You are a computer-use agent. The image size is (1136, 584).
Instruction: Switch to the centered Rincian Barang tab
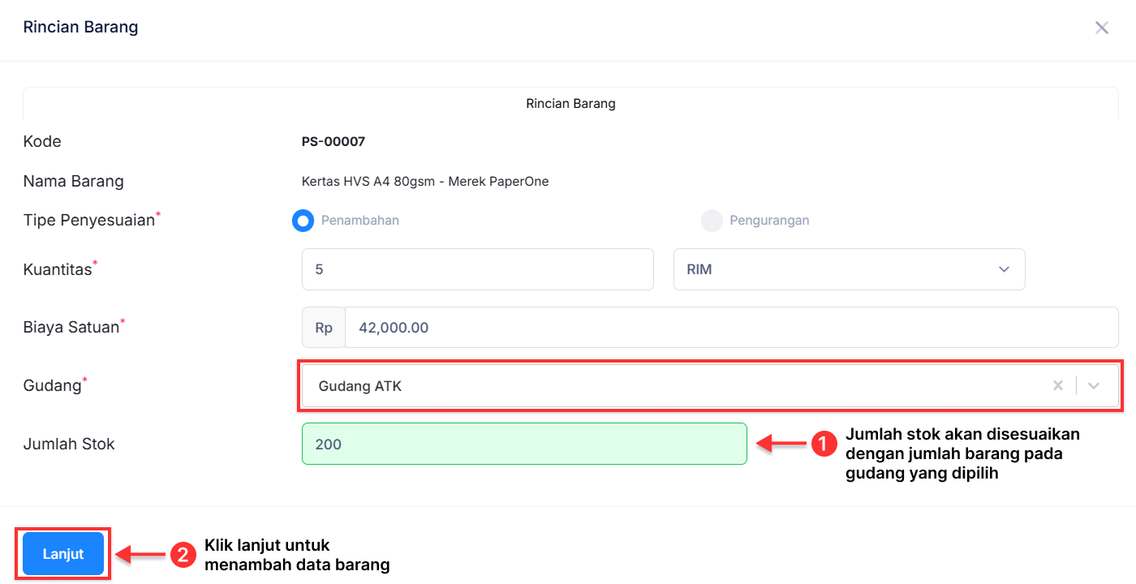tap(570, 104)
